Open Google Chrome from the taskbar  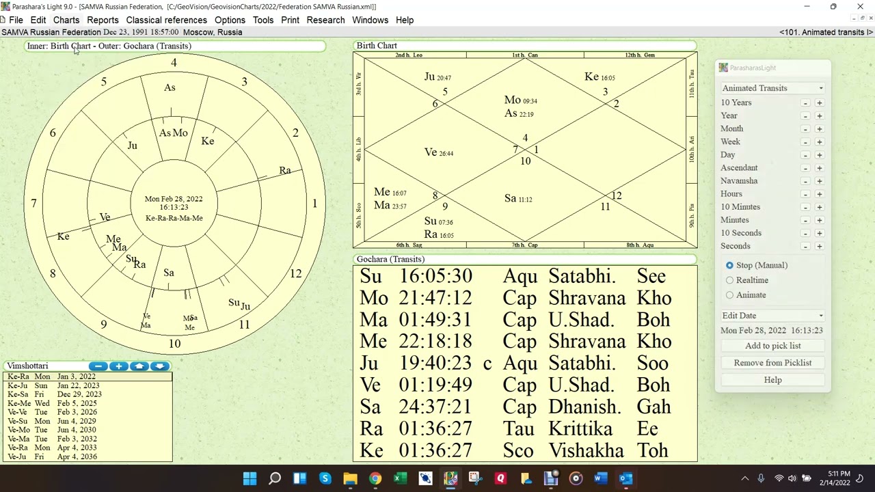(x=375, y=478)
